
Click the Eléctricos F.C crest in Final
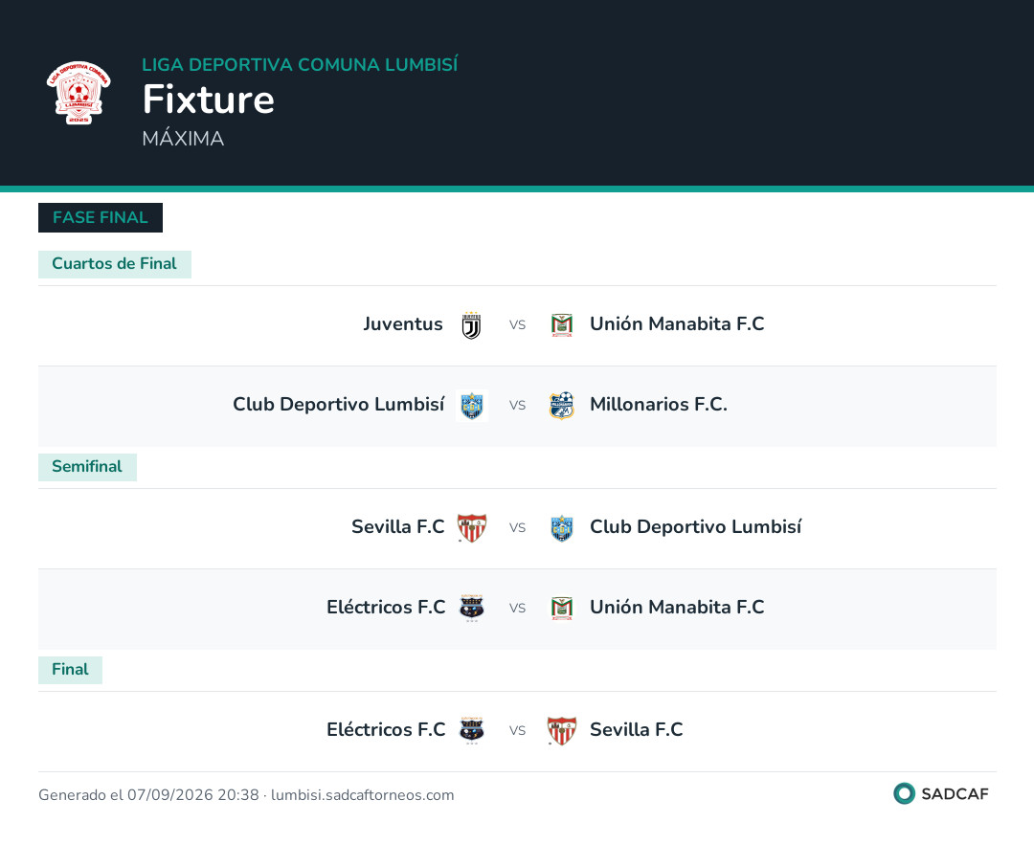[x=471, y=731]
